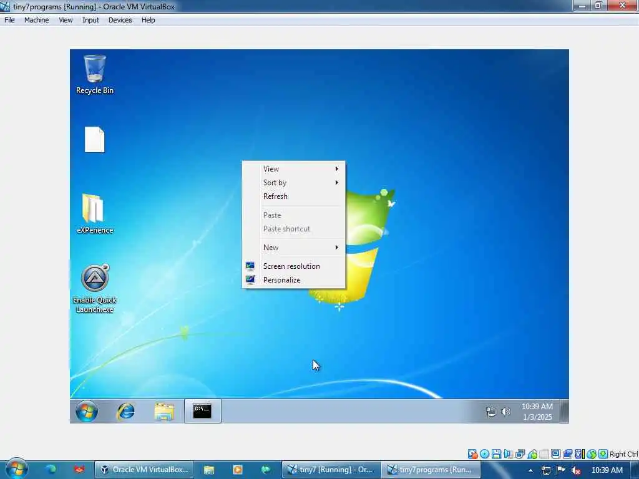Click guest clock showing 1/3/2025
639x479 pixels.
(537, 412)
